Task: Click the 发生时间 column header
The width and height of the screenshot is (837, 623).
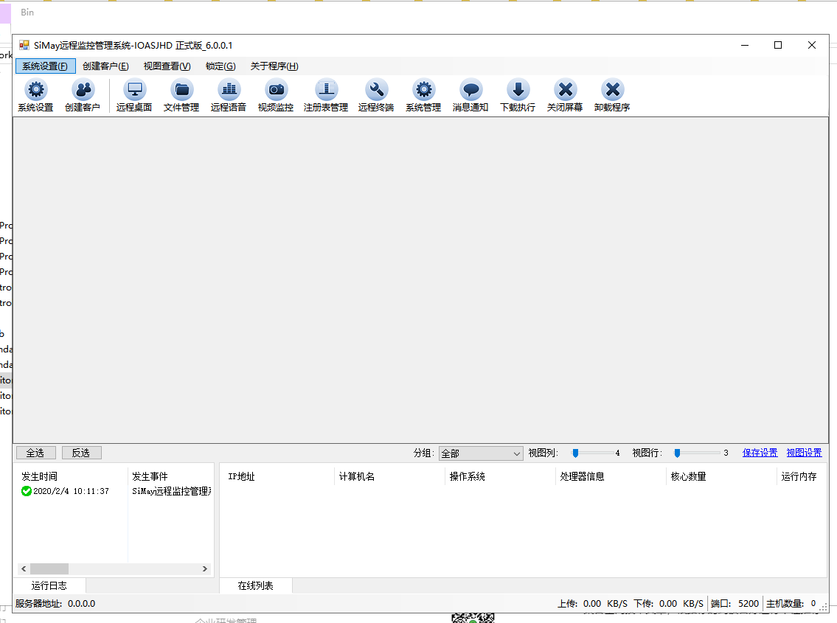Action: pyautogui.click(x=72, y=476)
